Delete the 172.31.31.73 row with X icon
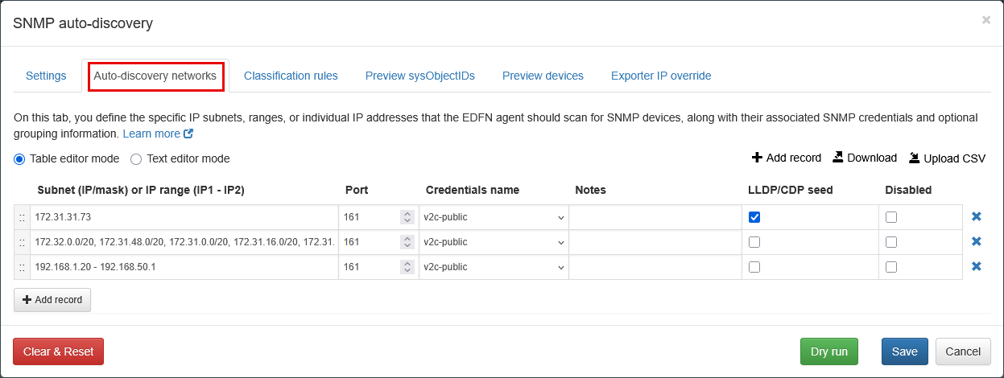 click(976, 217)
